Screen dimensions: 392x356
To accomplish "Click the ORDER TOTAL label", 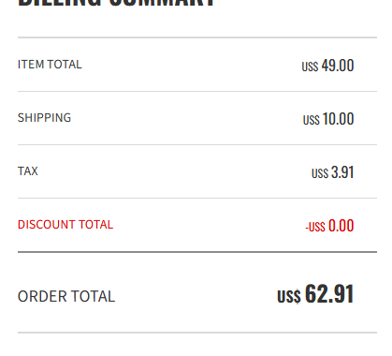I will pos(66,296).
